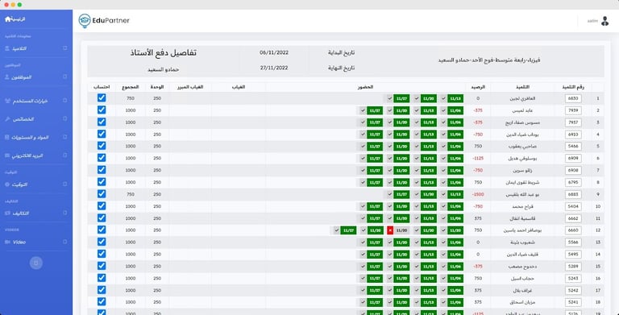Click the grey 11/20 badge in row 12
The width and height of the screenshot is (619, 315).
(401, 230)
